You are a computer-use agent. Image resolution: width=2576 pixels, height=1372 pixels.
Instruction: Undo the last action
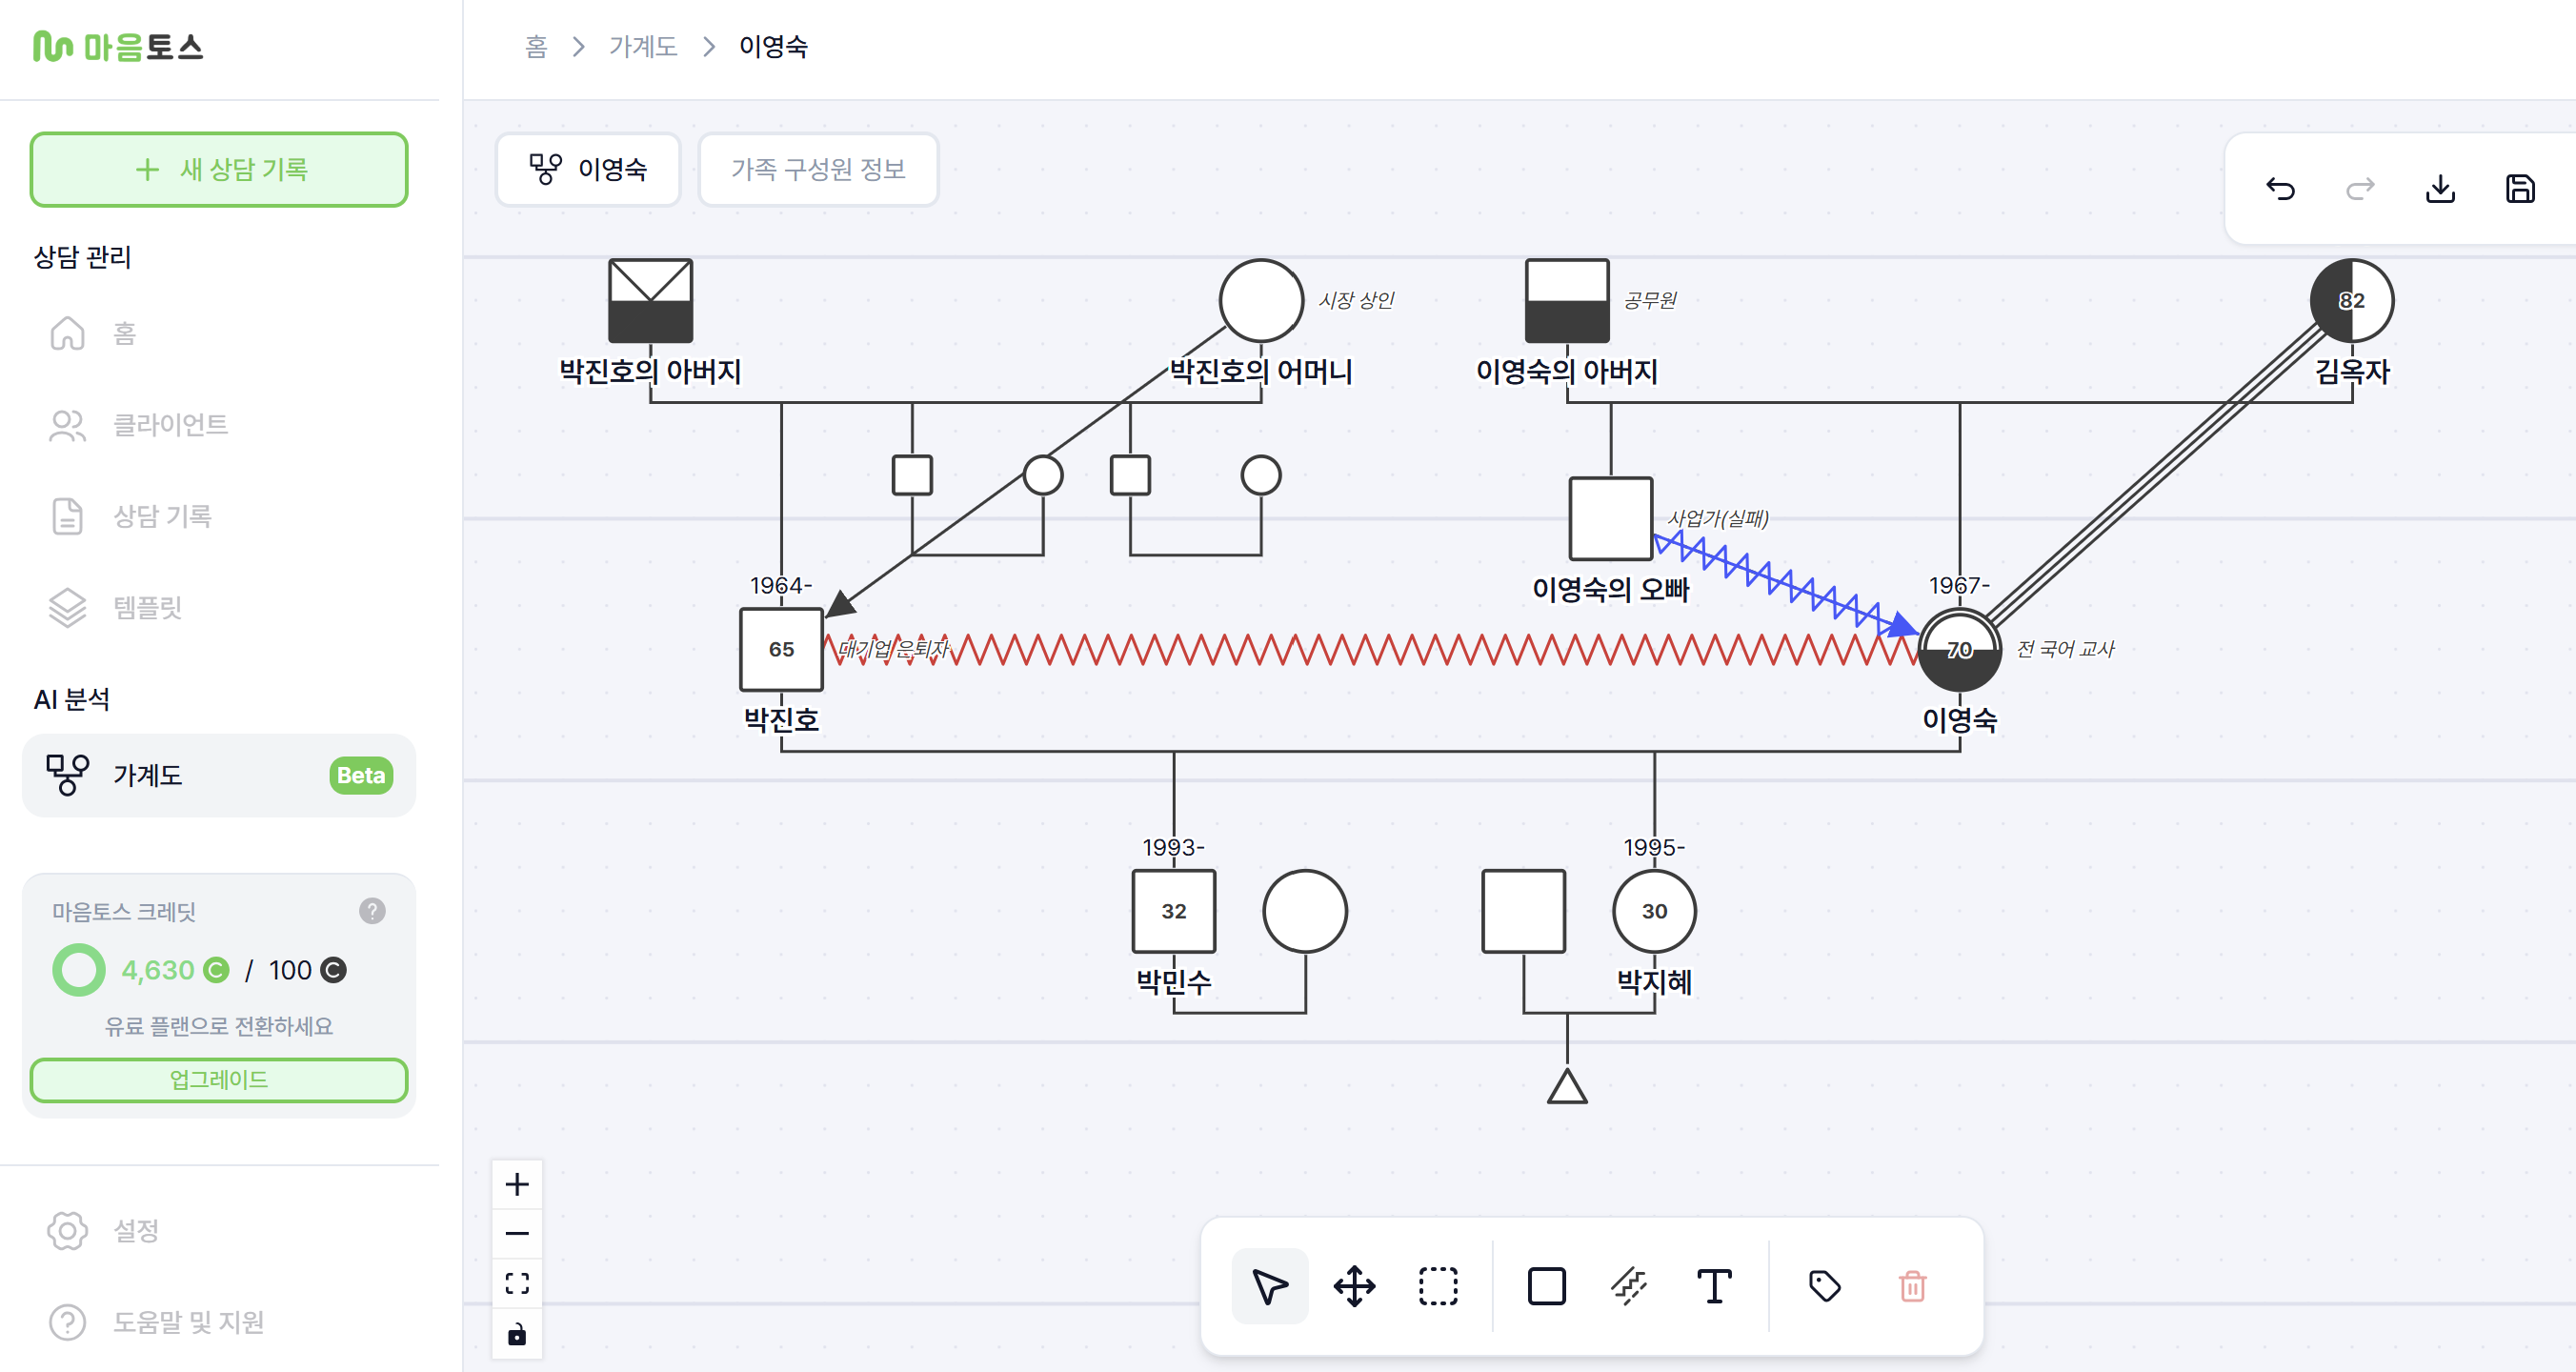[2280, 189]
